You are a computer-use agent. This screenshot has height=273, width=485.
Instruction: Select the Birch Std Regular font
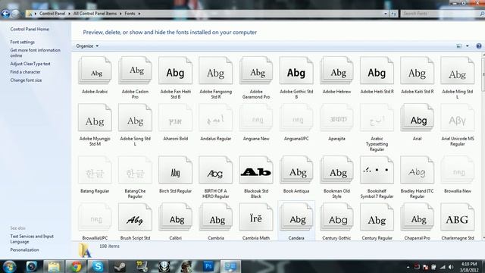175,170
